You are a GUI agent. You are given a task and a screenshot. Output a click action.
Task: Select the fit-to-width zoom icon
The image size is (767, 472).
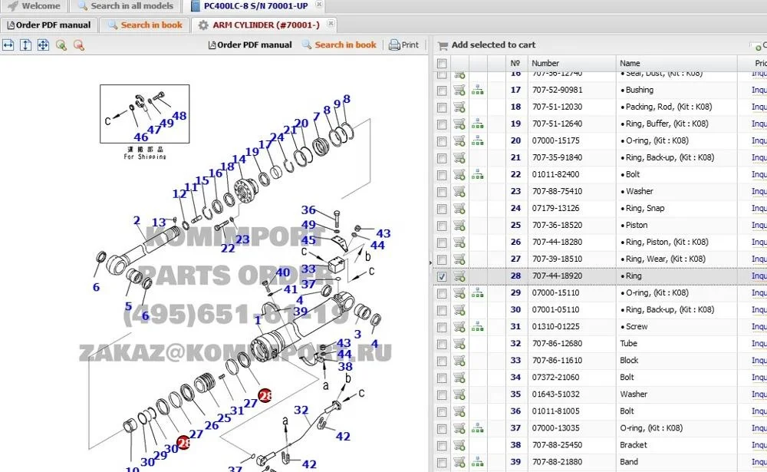[x=8, y=45]
